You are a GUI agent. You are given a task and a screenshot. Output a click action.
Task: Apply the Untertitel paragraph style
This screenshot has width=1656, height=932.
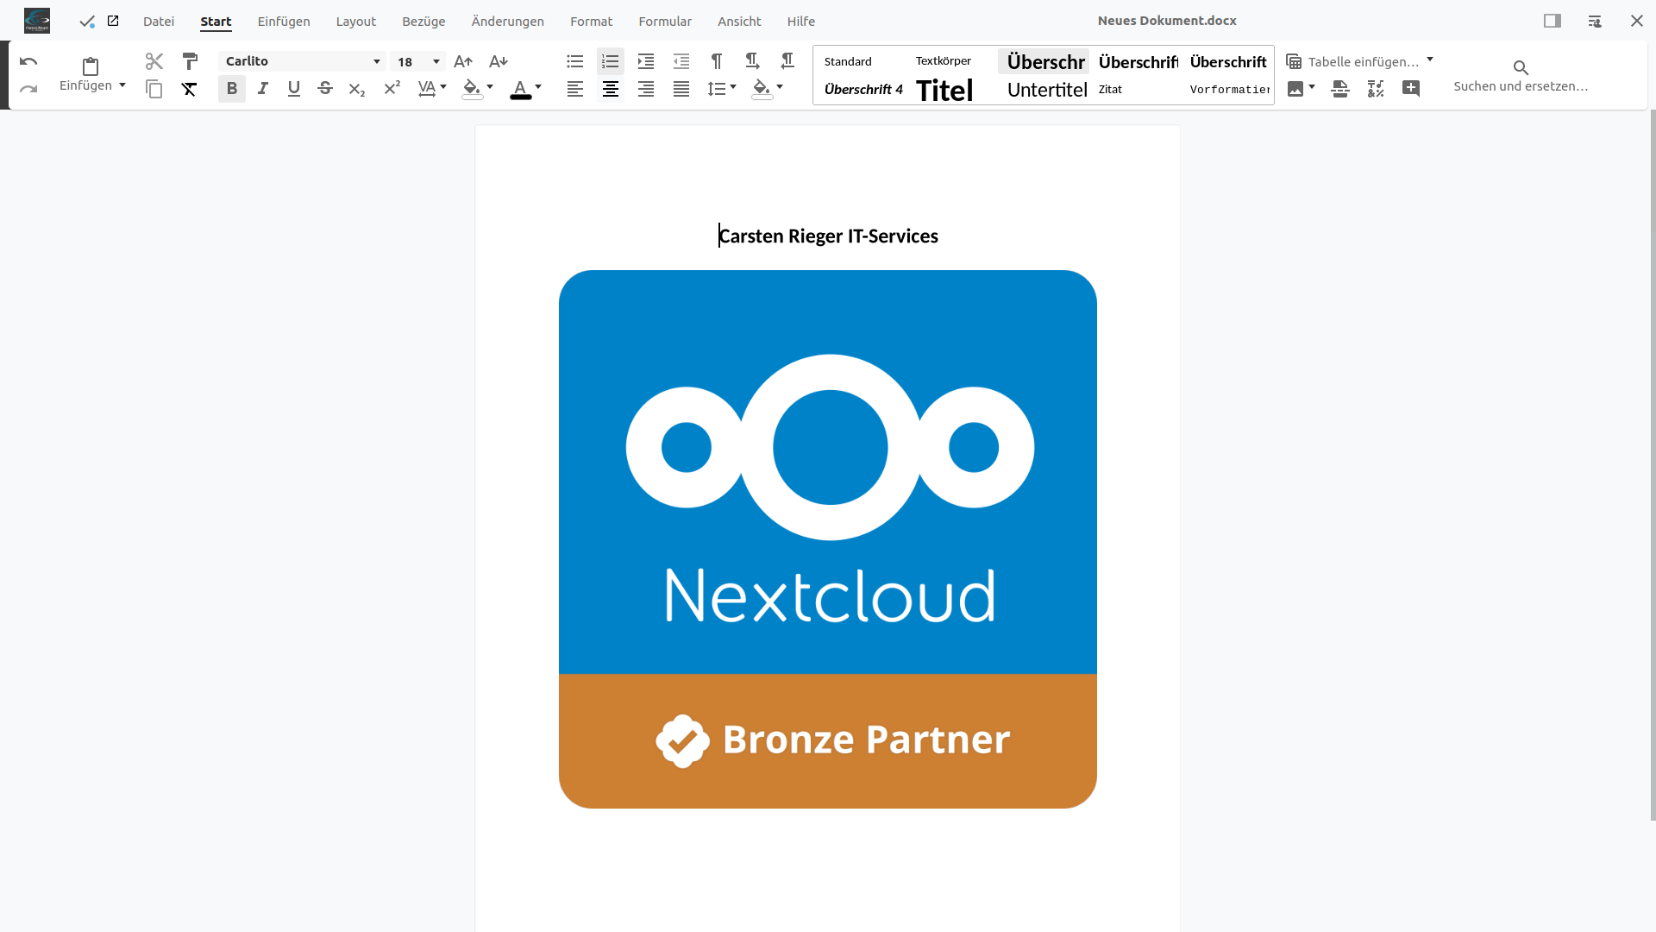coord(1047,90)
